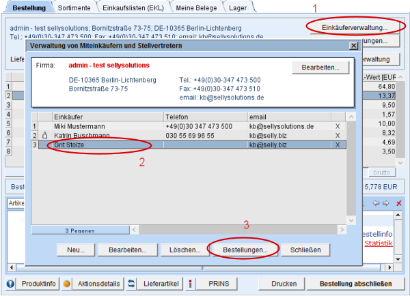This screenshot has width=410, height=296.
Task: Select buyer row Miki Mustermann
Action: (189, 126)
